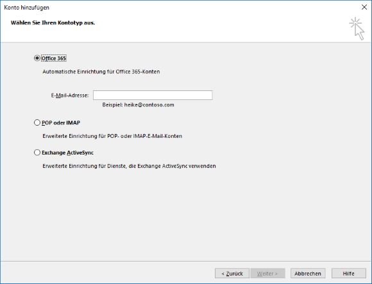Open the Hilfe button

(x=348, y=273)
